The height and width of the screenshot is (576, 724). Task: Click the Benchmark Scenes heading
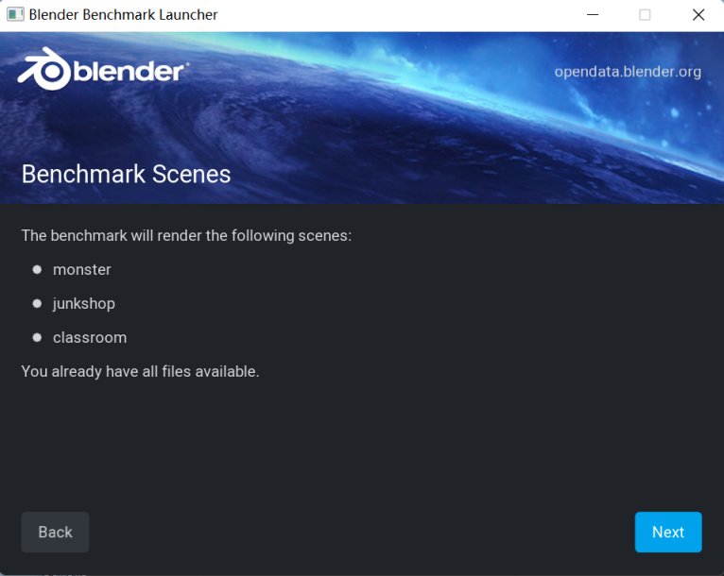click(126, 174)
